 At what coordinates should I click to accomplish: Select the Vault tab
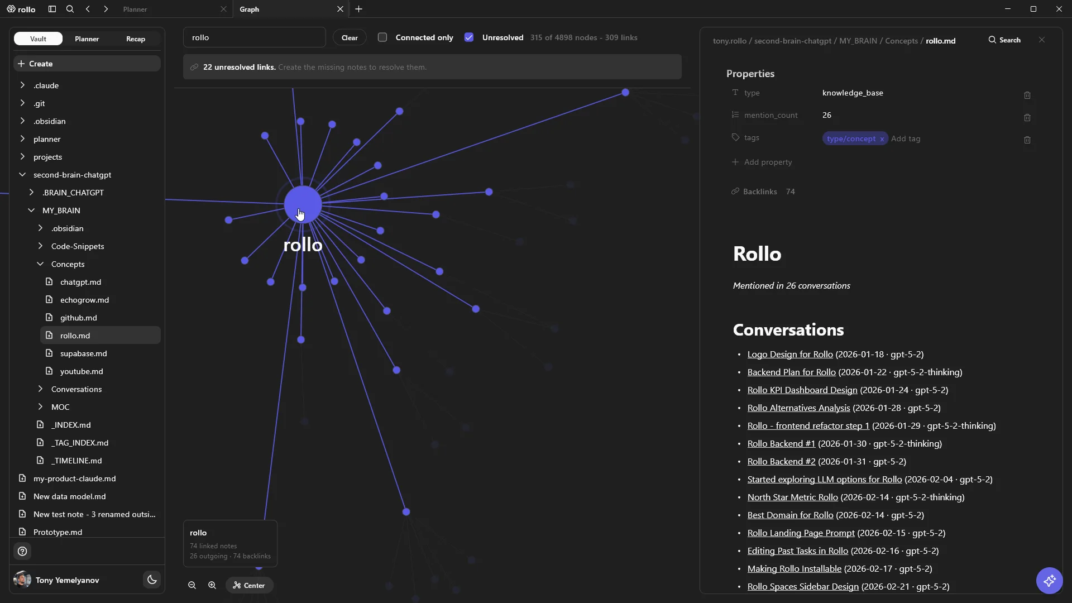[x=38, y=39]
